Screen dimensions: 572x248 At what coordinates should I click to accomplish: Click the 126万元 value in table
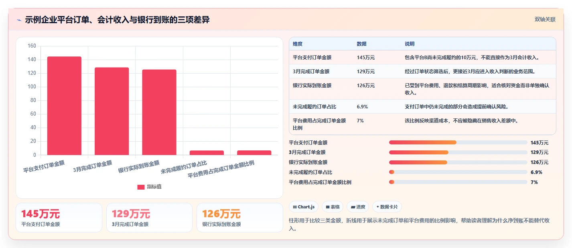(366, 85)
